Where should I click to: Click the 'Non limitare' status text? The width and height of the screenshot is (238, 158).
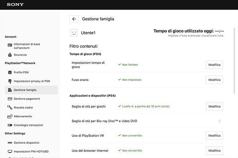[130, 65]
